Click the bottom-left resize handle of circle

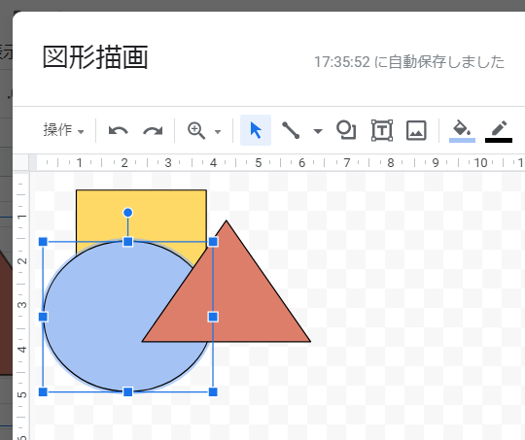tap(43, 391)
